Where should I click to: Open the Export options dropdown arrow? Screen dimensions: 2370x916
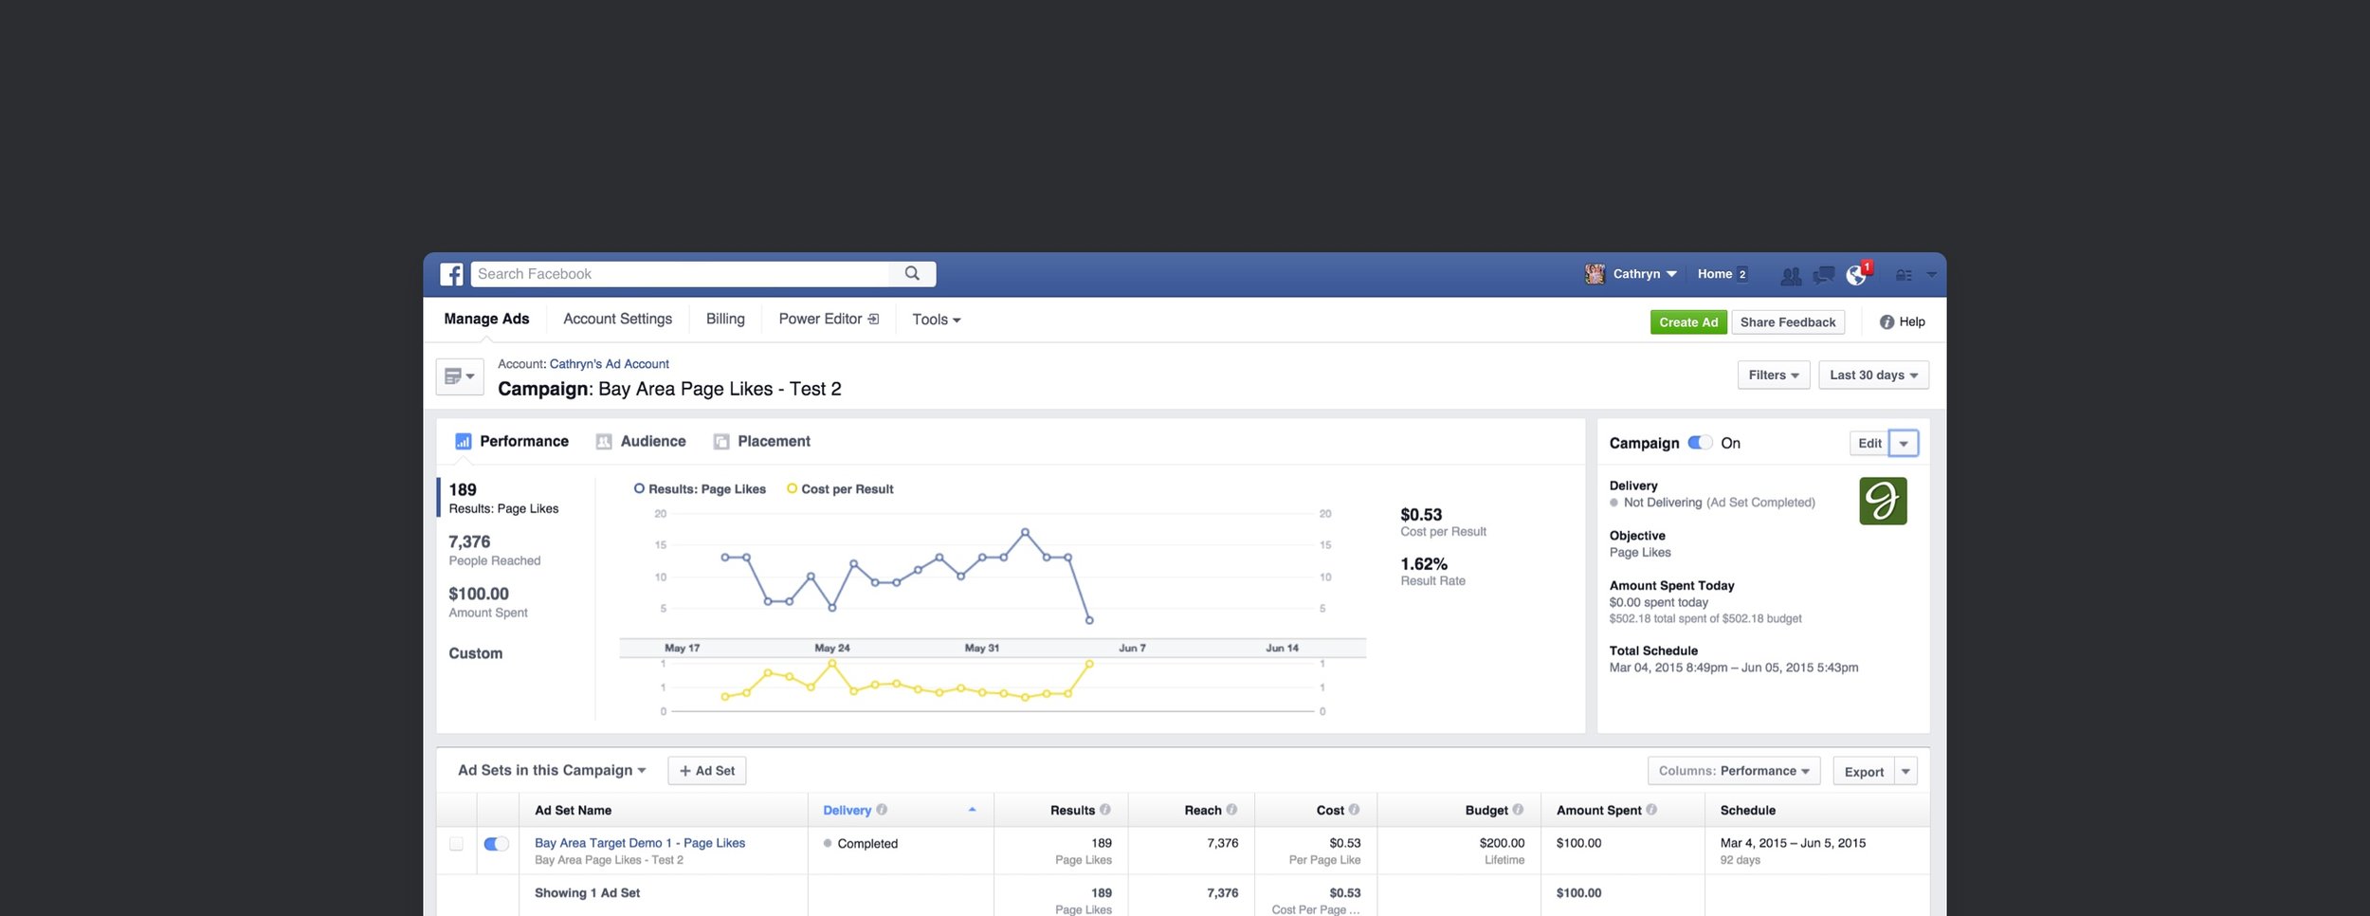click(1905, 772)
